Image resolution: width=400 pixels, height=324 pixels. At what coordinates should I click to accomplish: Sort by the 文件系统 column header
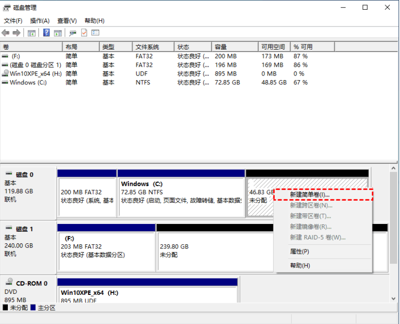click(153, 47)
